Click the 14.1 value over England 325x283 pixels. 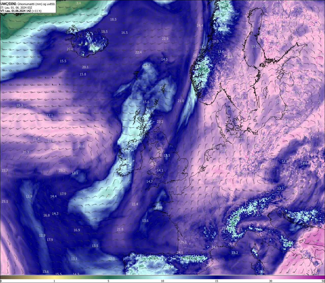pos(160,170)
